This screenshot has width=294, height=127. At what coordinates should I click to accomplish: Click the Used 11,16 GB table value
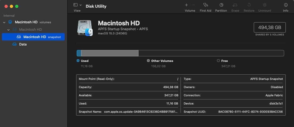coord(172,103)
